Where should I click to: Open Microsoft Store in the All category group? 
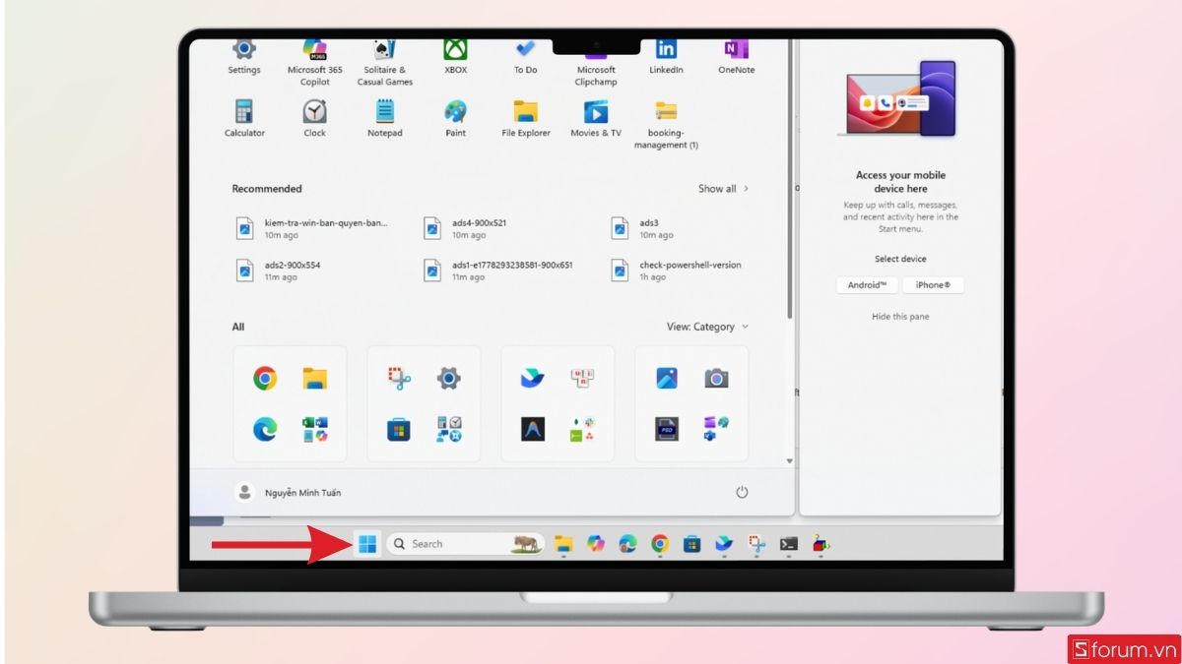[x=399, y=429]
